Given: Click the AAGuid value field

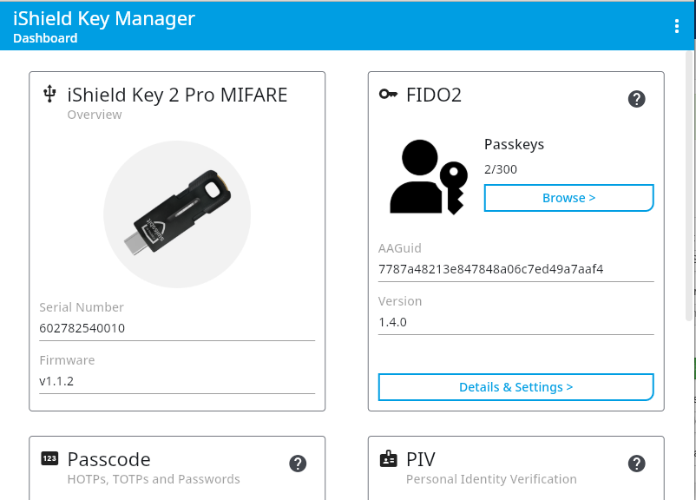Looking at the screenshot, I should (515, 269).
